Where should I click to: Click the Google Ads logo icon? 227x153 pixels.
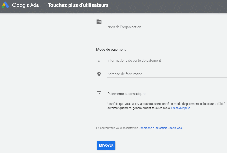pyautogui.click(x=5, y=5)
